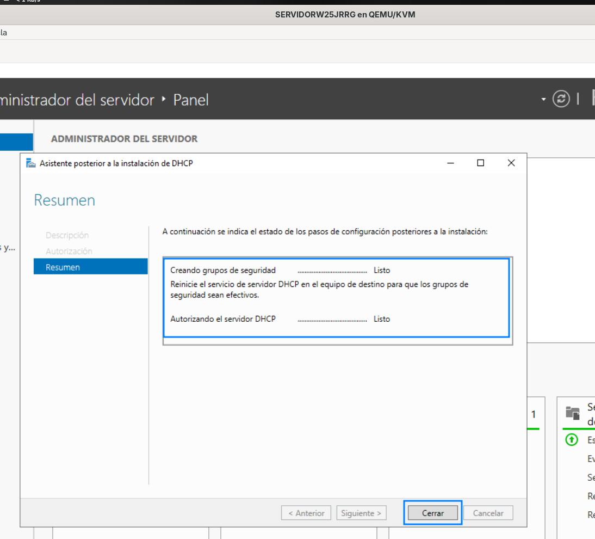Viewport: 595px width, 539px height.
Task: Click the green up-arrow status icon in the tile
Action: (x=572, y=440)
